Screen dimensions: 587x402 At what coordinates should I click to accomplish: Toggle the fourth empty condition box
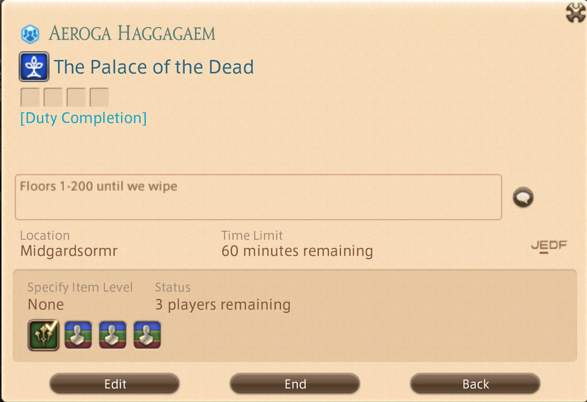point(99,97)
